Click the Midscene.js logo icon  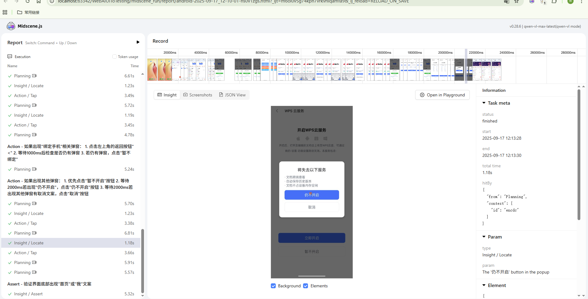click(11, 26)
